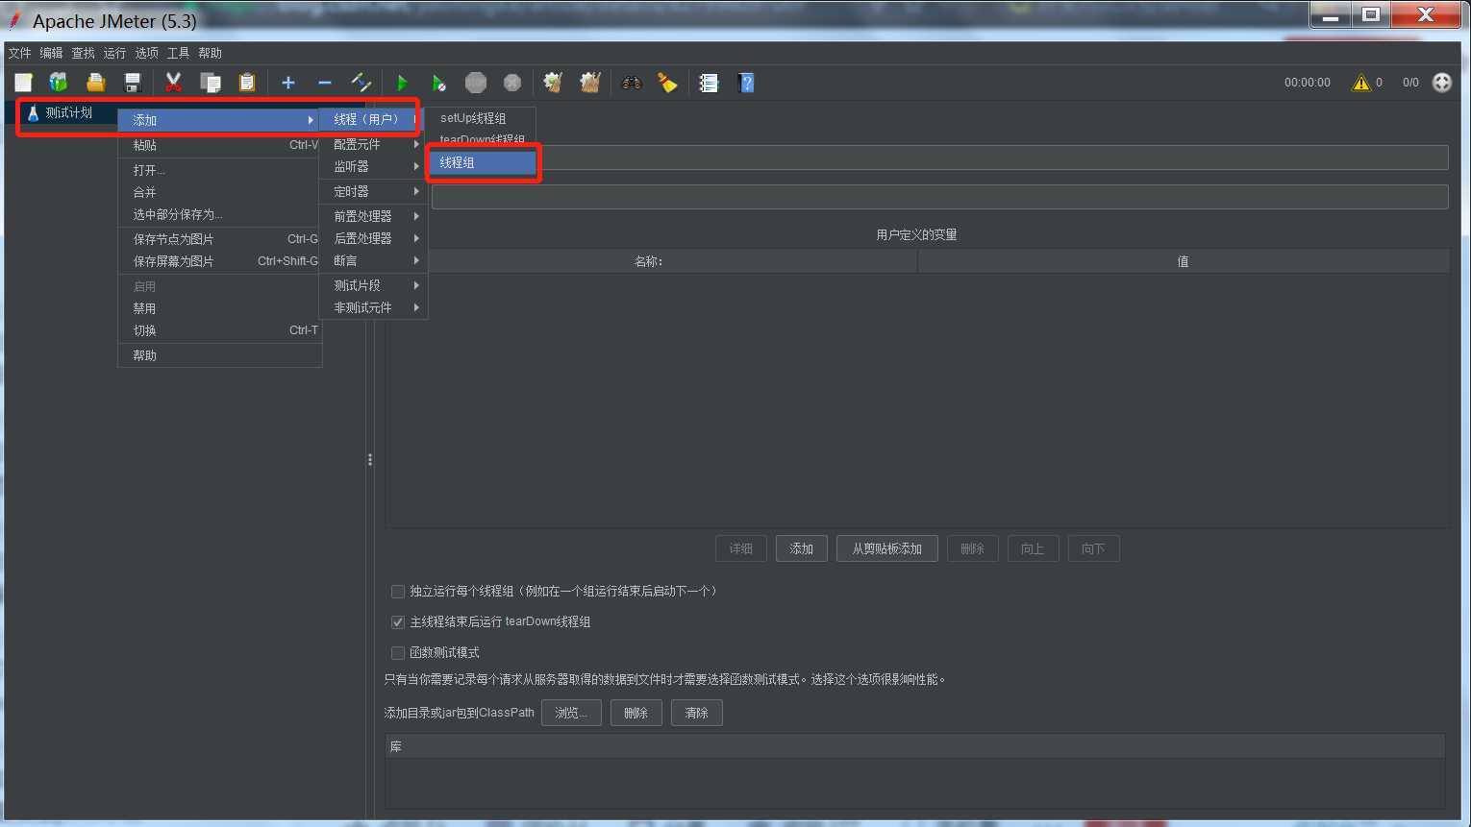
Task: Open the 选项 menu
Action: coord(147,53)
